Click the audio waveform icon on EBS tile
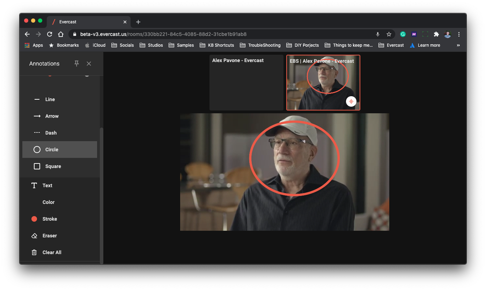This screenshot has height=290, width=486. (x=351, y=101)
